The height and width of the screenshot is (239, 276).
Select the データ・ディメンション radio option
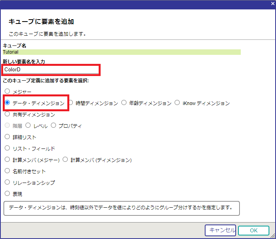click(7, 103)
